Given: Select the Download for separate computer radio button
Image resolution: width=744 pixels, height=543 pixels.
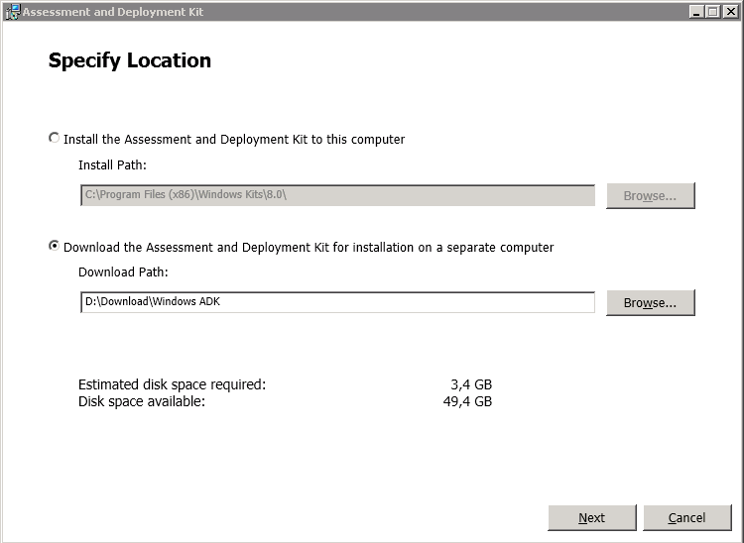Looking at the screenshot, I should 55,246.
